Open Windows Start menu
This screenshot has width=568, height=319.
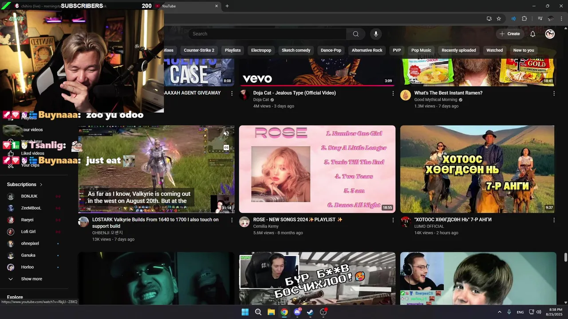(245, 312)
